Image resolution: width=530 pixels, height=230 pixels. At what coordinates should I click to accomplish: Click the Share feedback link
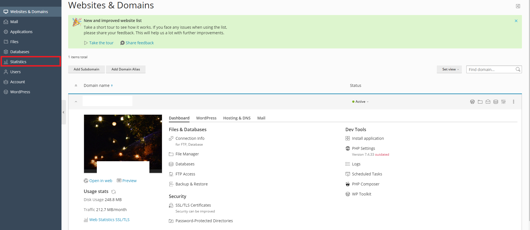pos(137,43)
